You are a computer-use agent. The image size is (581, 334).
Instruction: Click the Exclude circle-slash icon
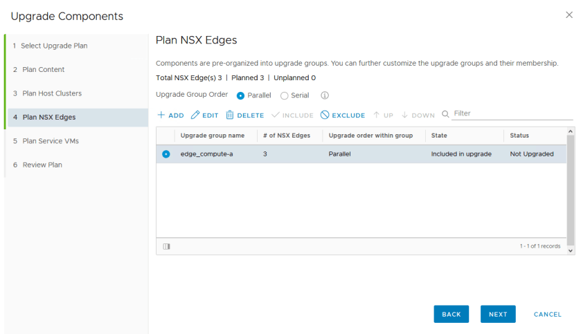point(325,115)
